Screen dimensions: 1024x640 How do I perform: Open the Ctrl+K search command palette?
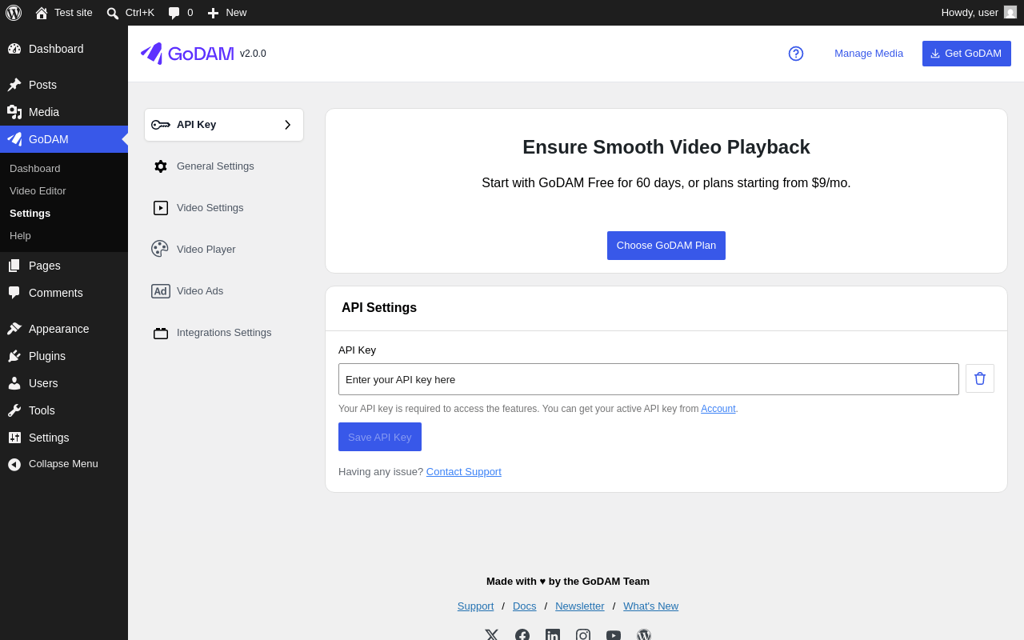[130, 13]
